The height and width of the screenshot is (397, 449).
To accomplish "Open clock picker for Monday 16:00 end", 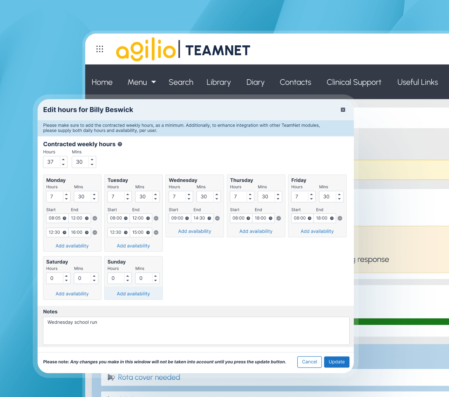I will 87,232.
